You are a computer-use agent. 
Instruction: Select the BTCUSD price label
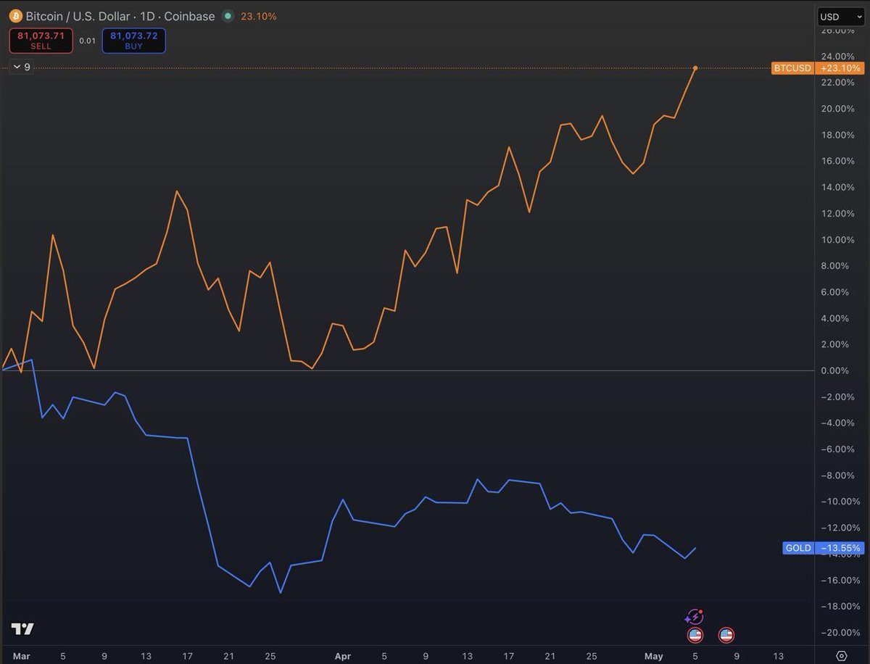pos(792,68)
